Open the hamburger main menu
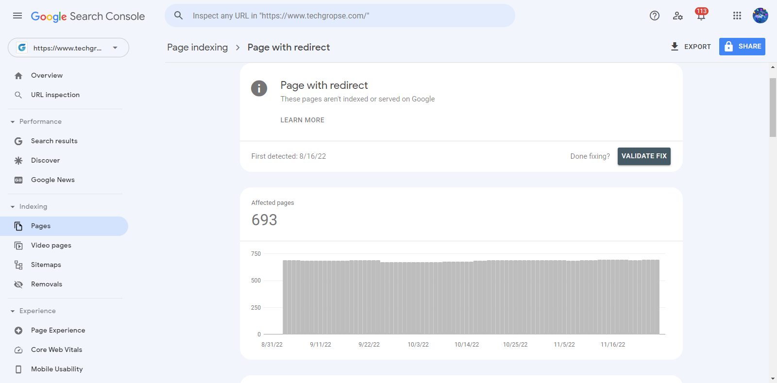This screenshot has width=777, height=383. [17, 16]
